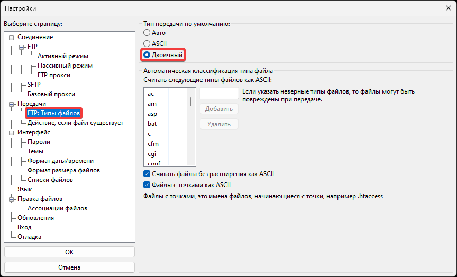Collapse the Интерфейс tree node
457x277 pixels.
pyautogui.click(x=12, y=133)
